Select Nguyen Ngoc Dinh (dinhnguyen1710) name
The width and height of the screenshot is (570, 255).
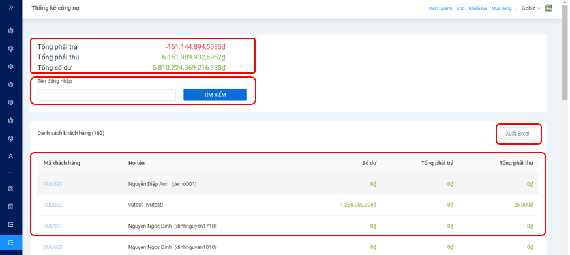pos(172,226)
